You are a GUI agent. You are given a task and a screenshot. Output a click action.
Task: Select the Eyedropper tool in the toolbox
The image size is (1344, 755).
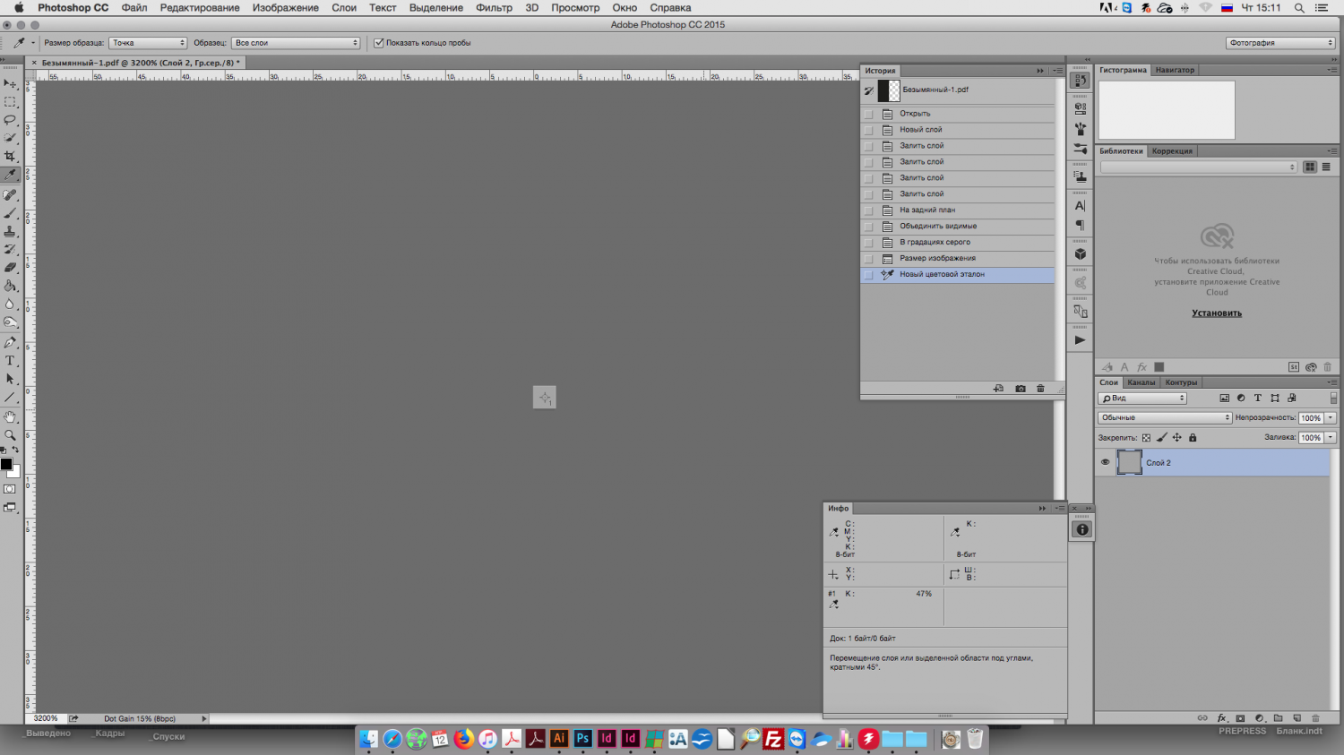pos(11,176)
